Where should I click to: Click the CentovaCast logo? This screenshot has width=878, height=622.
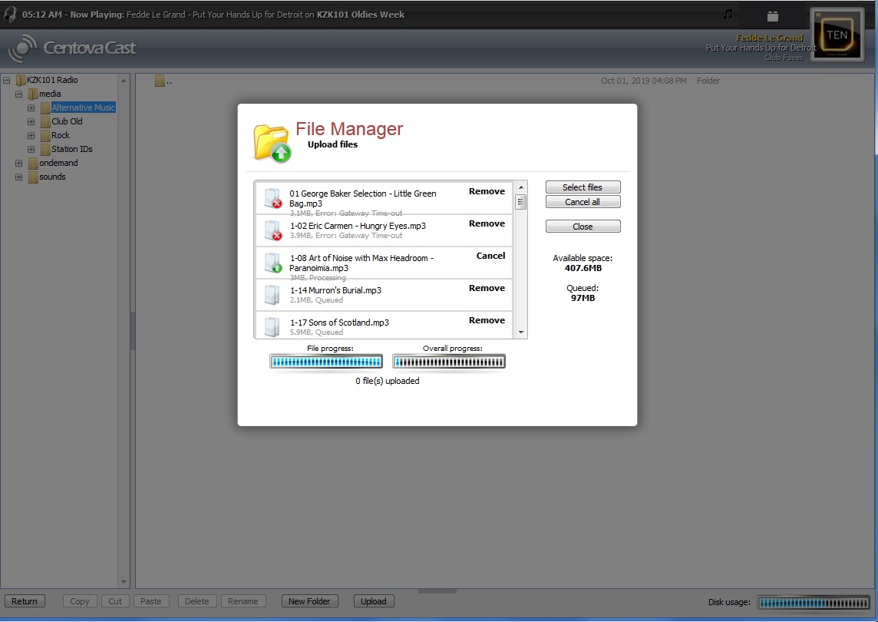[x=72, y=48]
